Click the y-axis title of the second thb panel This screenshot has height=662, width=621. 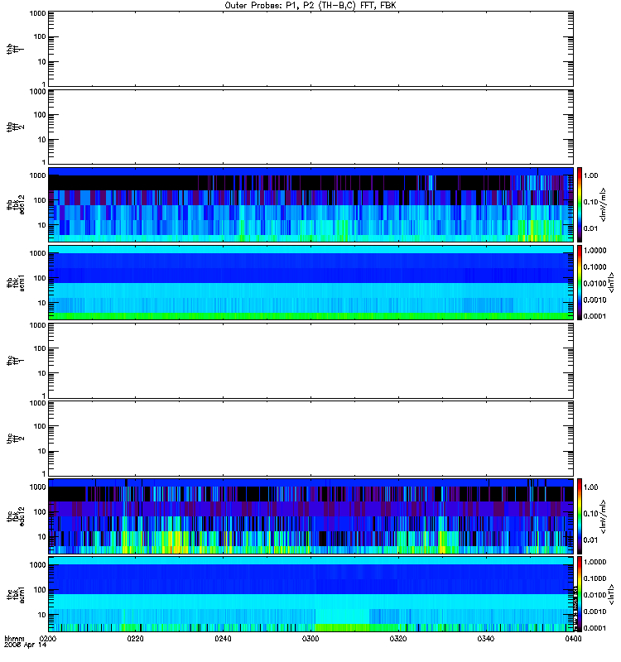[16, 127]
